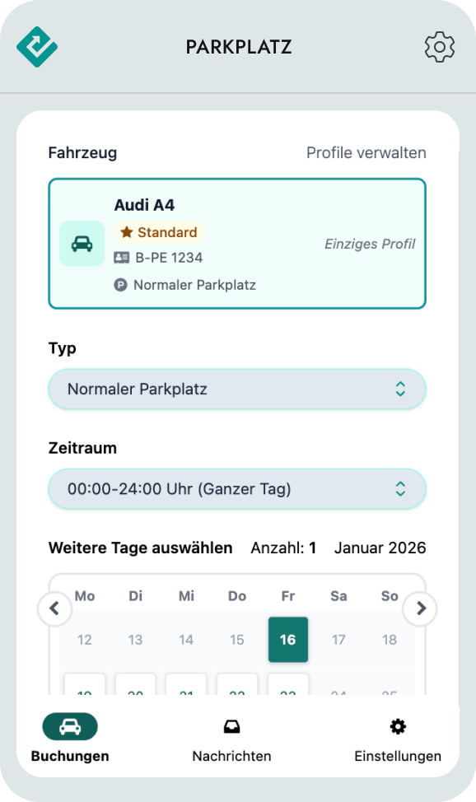Toggle the Standard star badge
Image resolution: width=476 pixels, height=802 pixels.
click(x=157, y=231)
